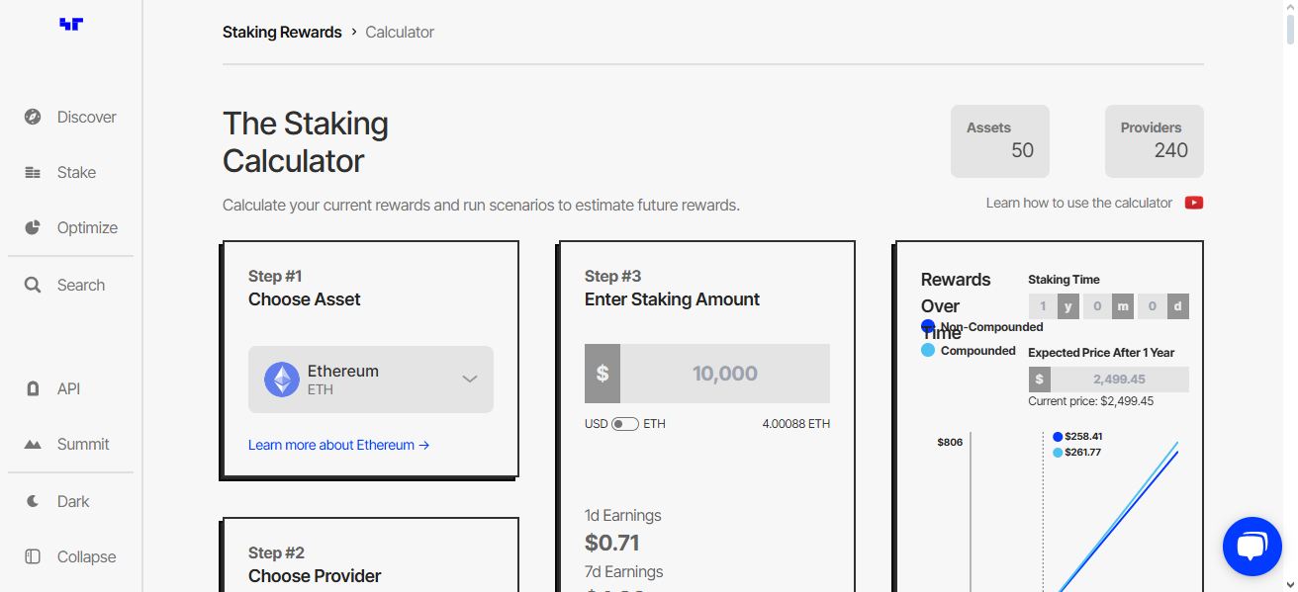Screen dimensions: 1298x592
Task: Click the staking time days field
Action: click(1153, 306)
